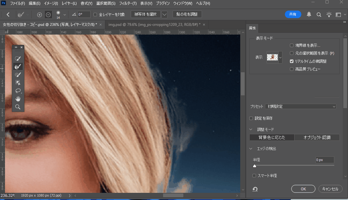
Task: Switch to the img.psd document tab
Action: tap(154, 24)
